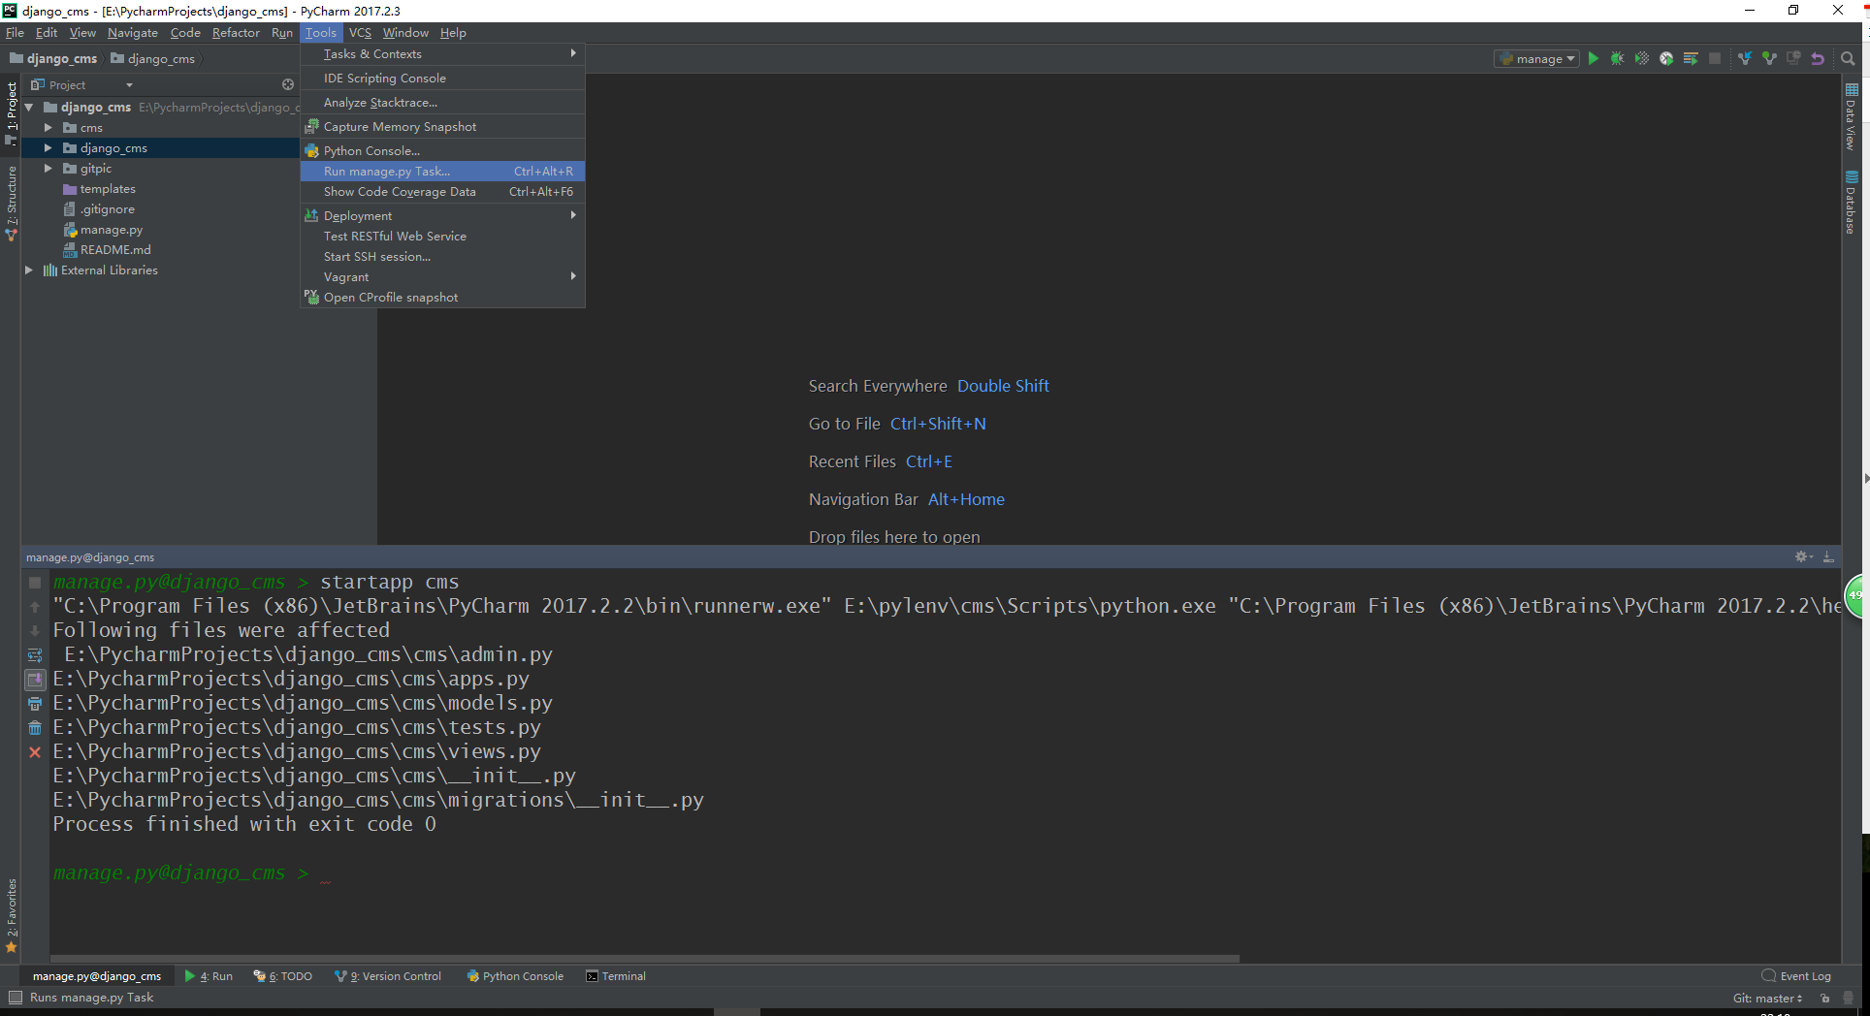Toggle tool window bars icon in status bar corner

(15, 998)
